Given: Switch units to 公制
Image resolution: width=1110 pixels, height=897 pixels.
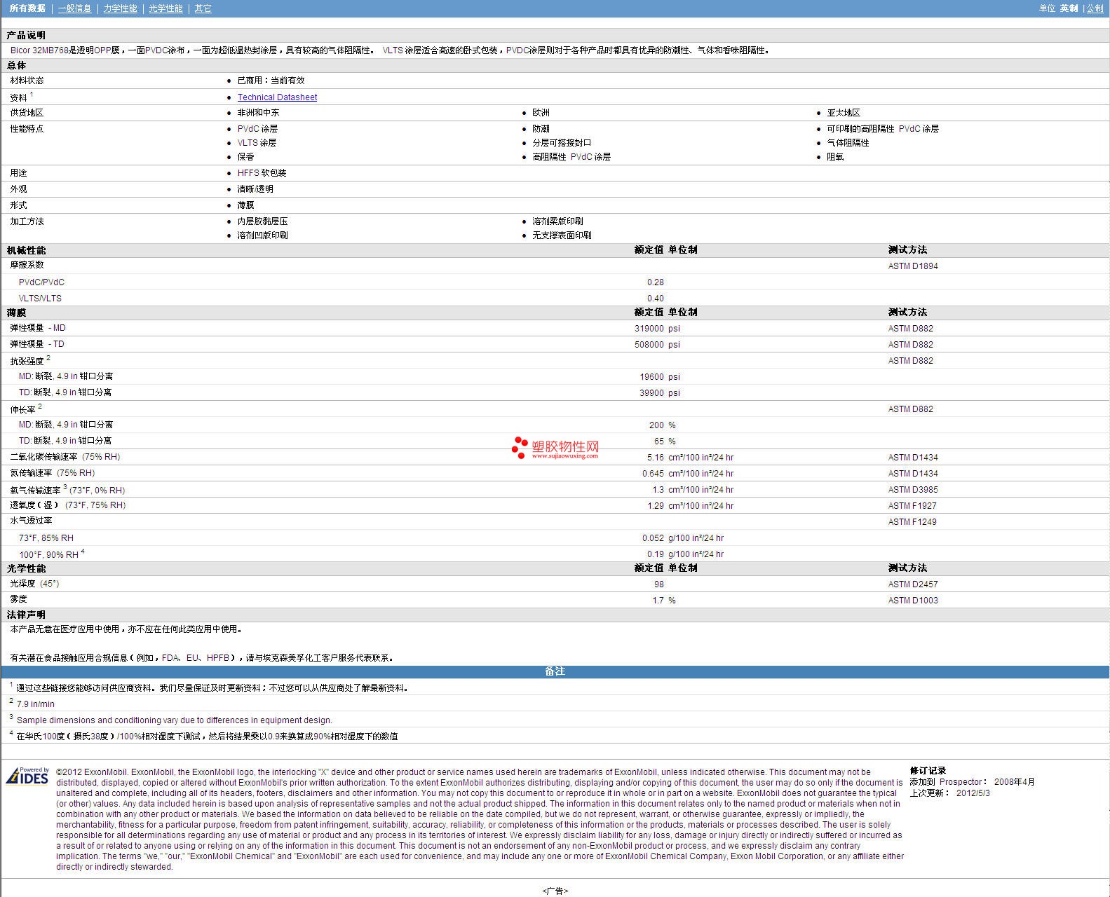Looking at the screenshot, I should click(x=1095, y=8).
